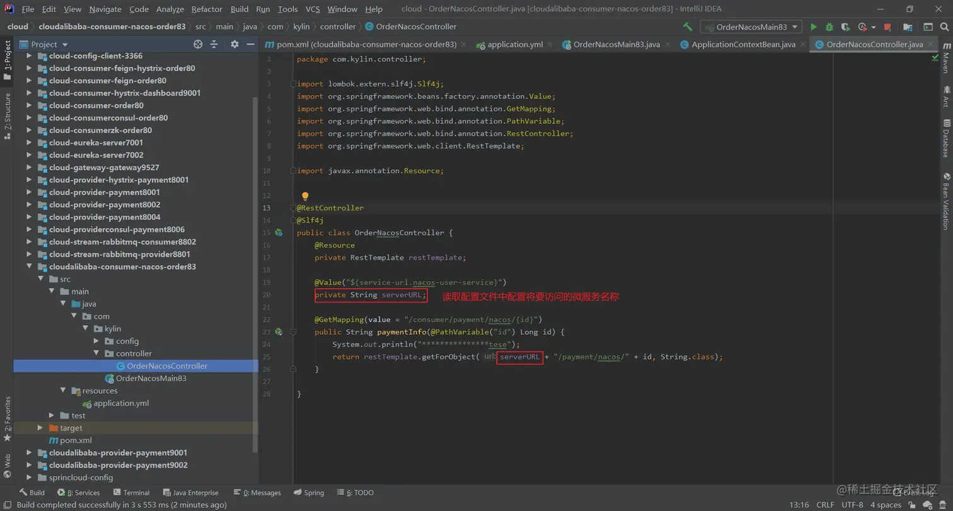Viewport: 953px width, 511px height.
Task: Open the 6: TODO tool window
Action: pos(355,493)
